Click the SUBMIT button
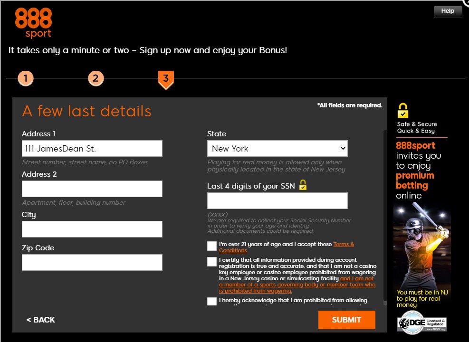 tap(346, 320)
